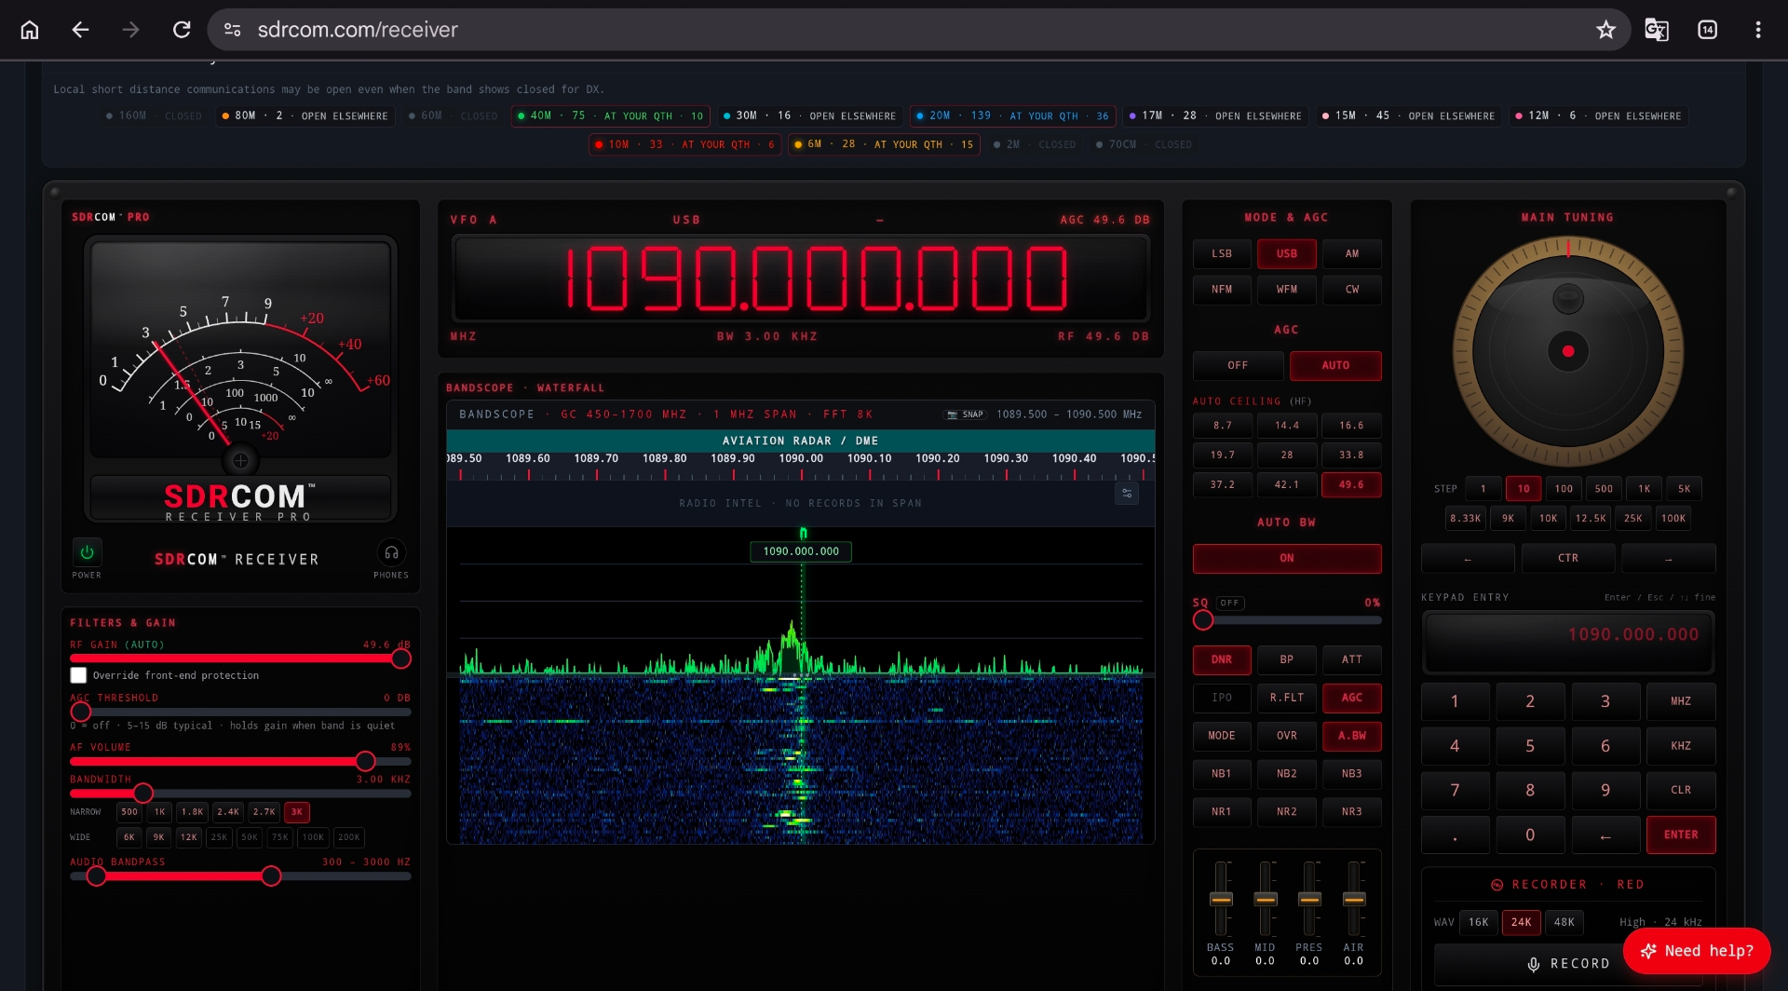The image size is (1788, 991).
Task: Click the MHZ keypad unit button
Action: click(1681, 701)
